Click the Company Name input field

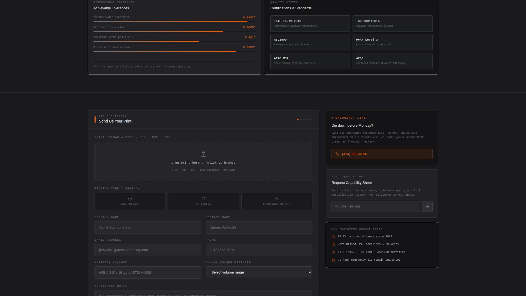click(148, 227)
